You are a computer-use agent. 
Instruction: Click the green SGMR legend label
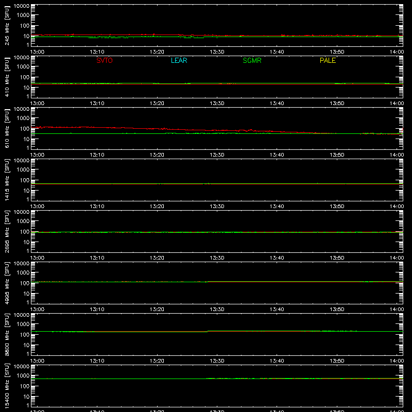tap(252, 60)
